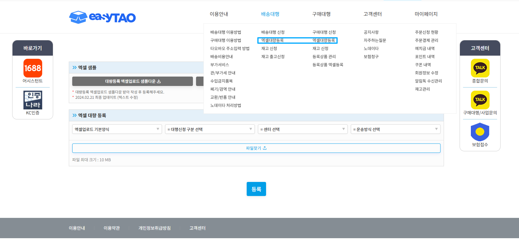The width and height of the screenshot is (519, 241).
Task: Download the 대량등록 엑셀업로드 sample file
Action: point(133,81)
